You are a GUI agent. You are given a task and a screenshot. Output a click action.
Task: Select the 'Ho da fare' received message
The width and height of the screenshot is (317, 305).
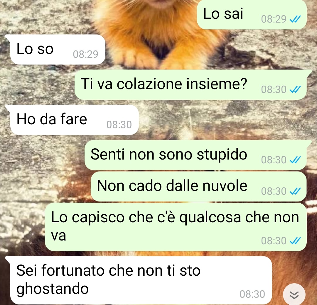(x=74, y=120)
